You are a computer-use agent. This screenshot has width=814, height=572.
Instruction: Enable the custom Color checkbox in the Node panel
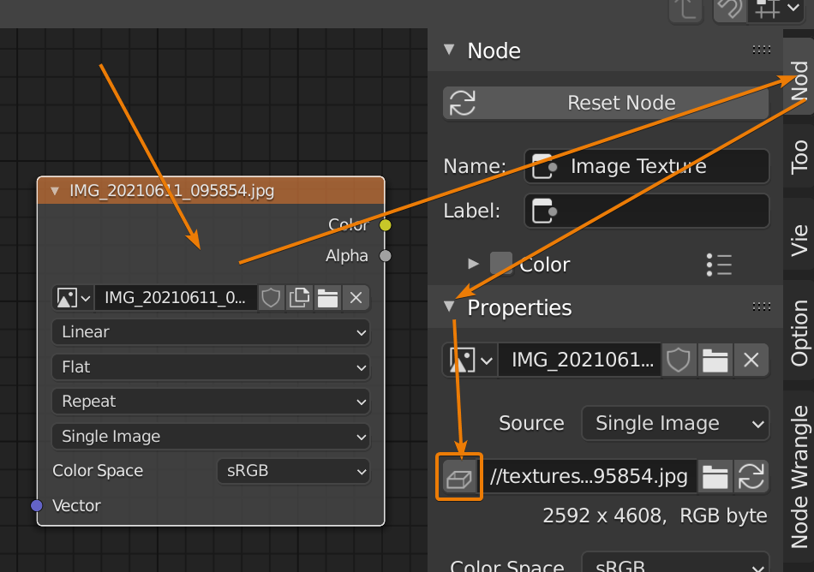click(500, 264)
